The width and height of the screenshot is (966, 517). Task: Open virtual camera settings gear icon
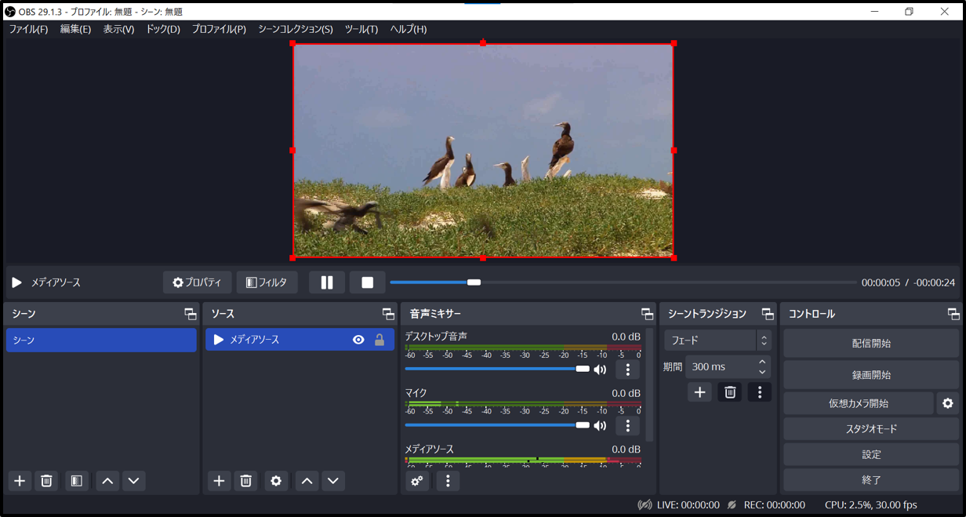tap(948, 403)
